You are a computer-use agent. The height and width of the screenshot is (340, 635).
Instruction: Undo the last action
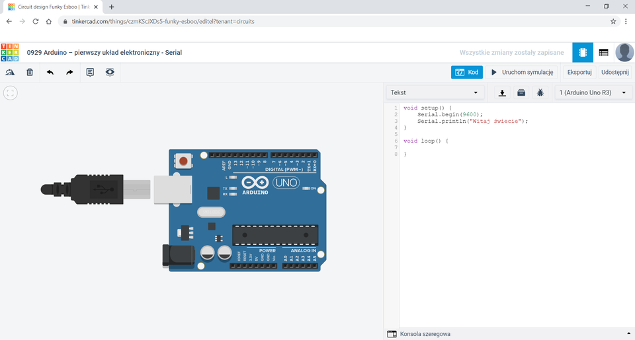[50, 73]
